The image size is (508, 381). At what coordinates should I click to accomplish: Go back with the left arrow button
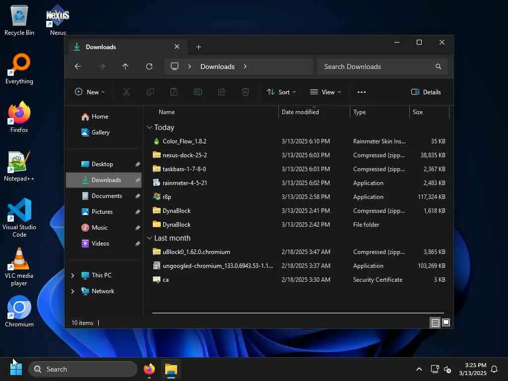[x=78, y=66]
